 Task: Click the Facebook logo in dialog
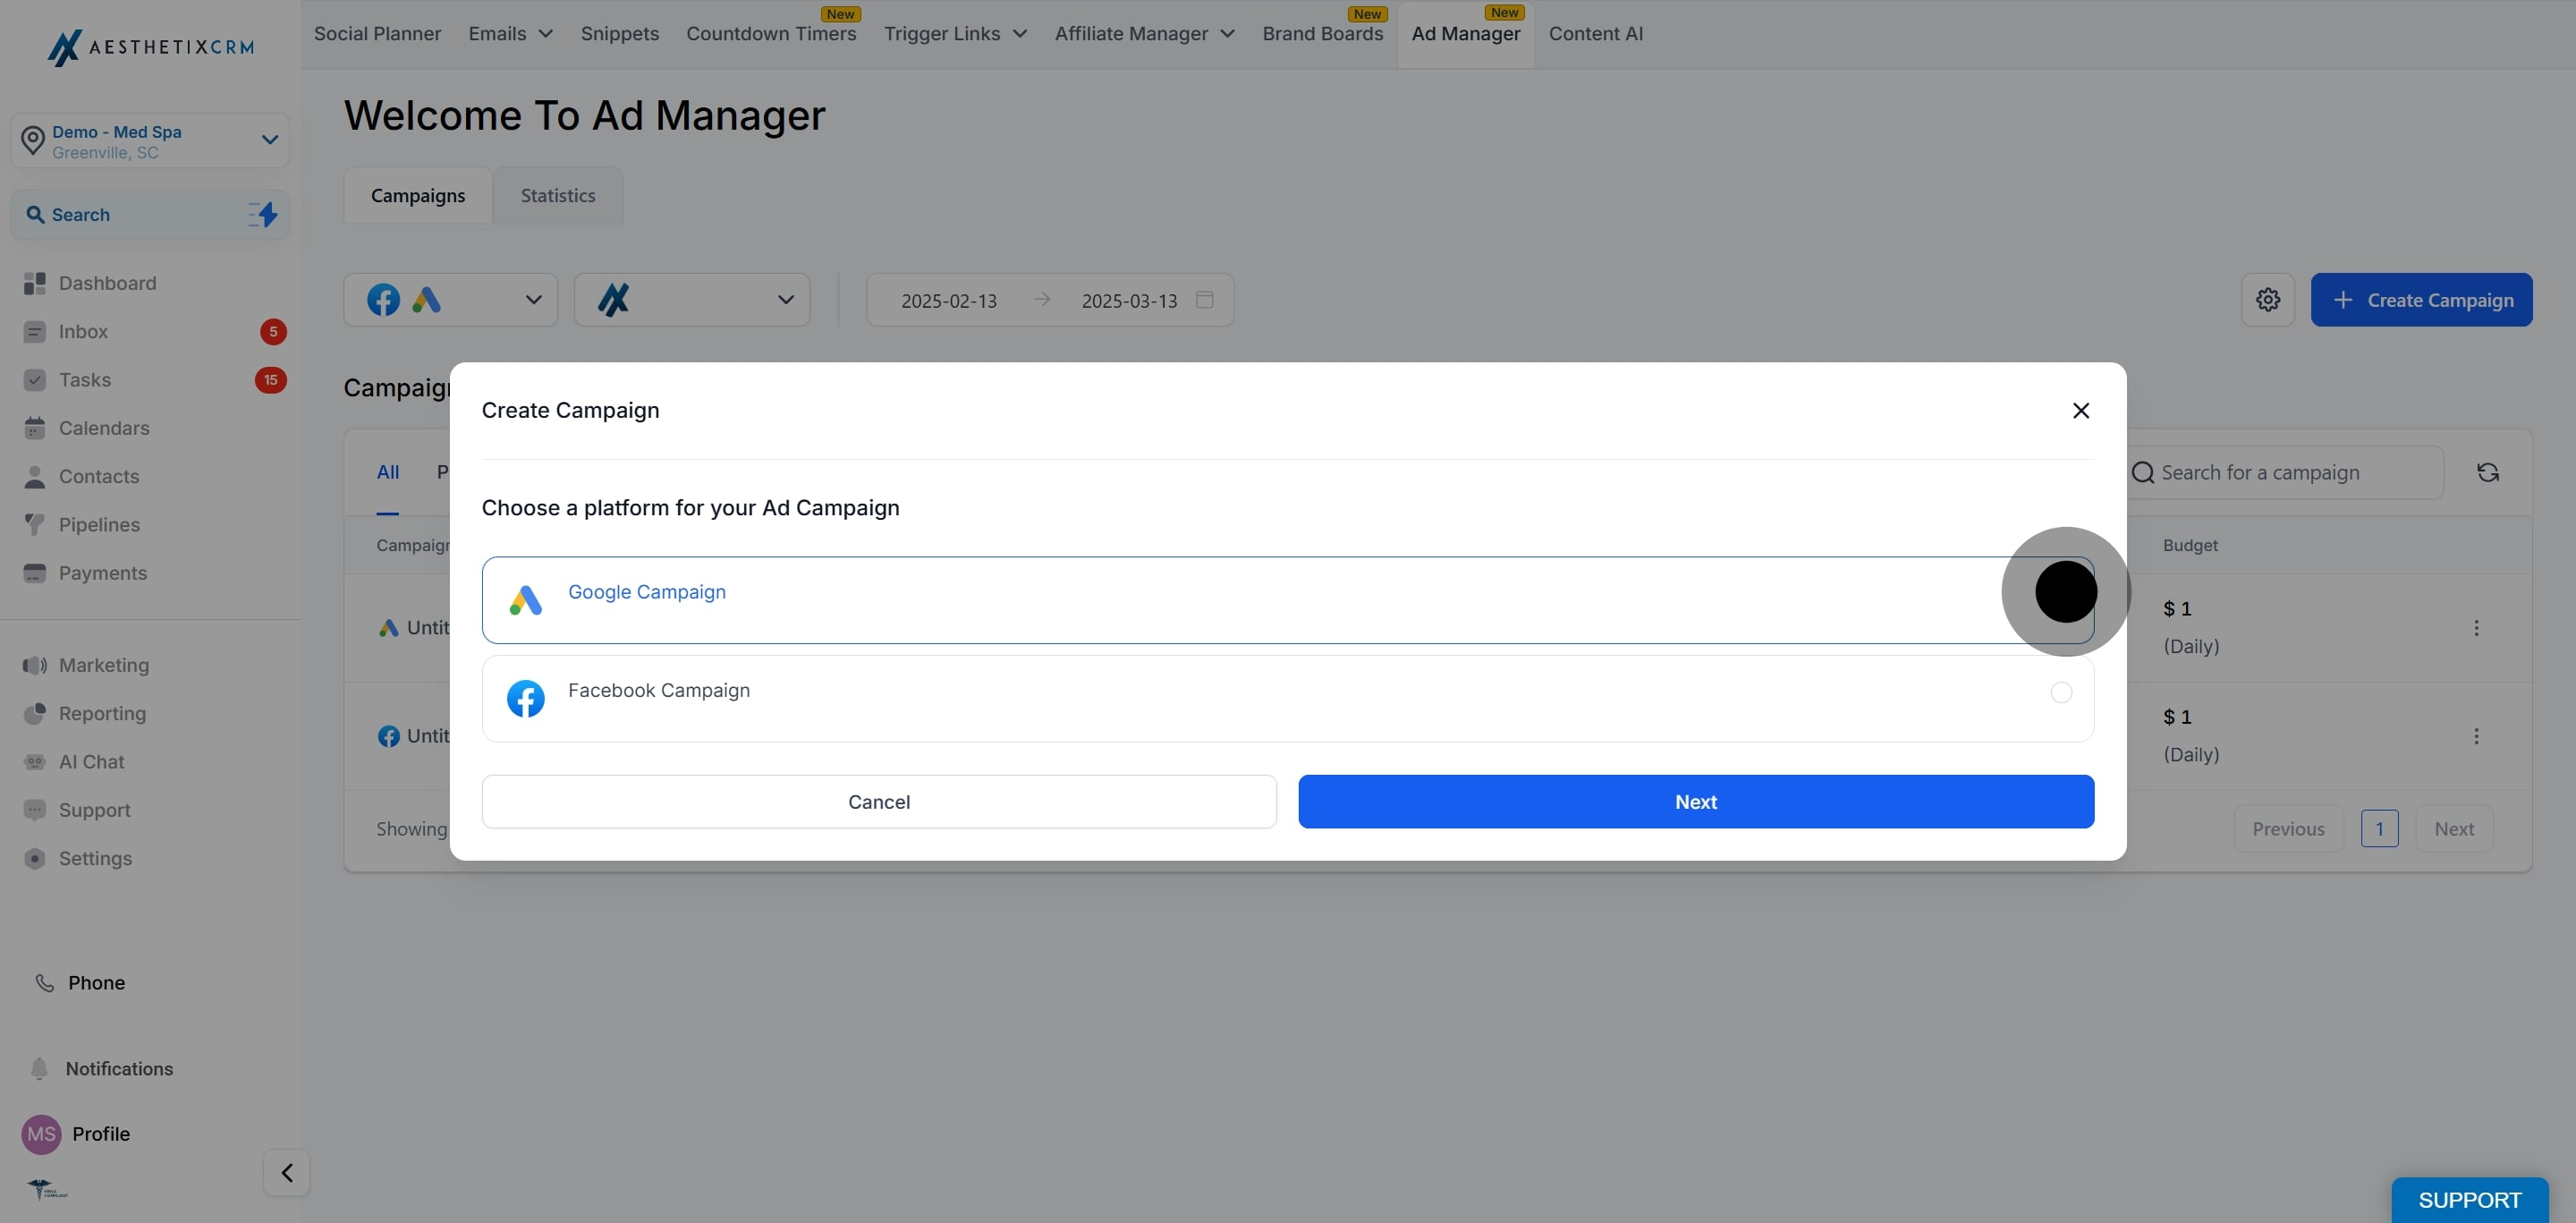[x=525, y=698]
